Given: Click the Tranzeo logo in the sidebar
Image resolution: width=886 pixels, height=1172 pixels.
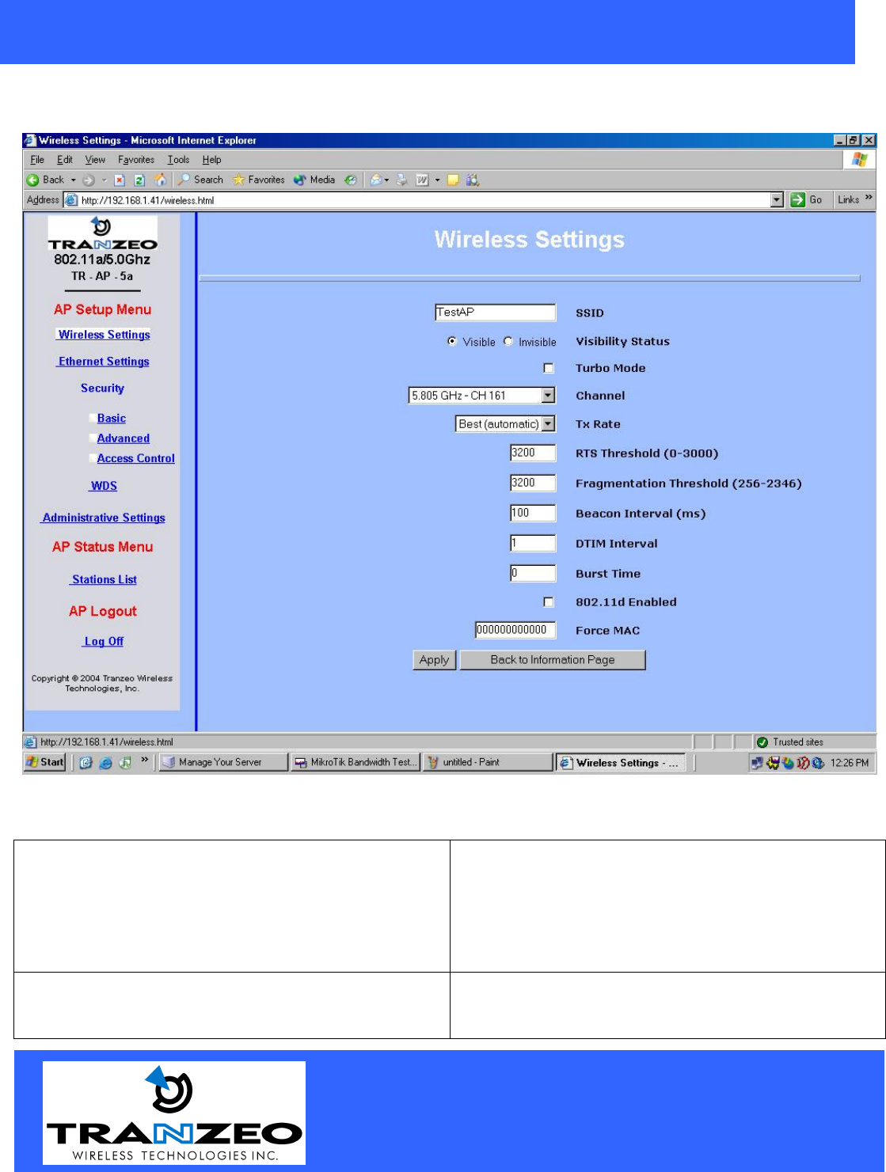Looking at the screenshot, I should point(102,233).
